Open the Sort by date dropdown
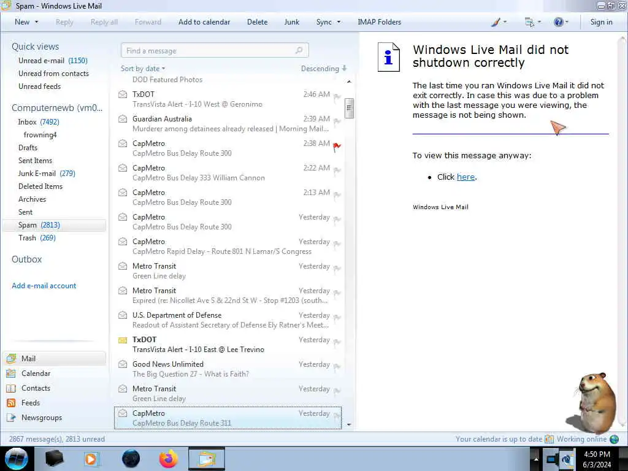The image size is (628, 471). 143,69
